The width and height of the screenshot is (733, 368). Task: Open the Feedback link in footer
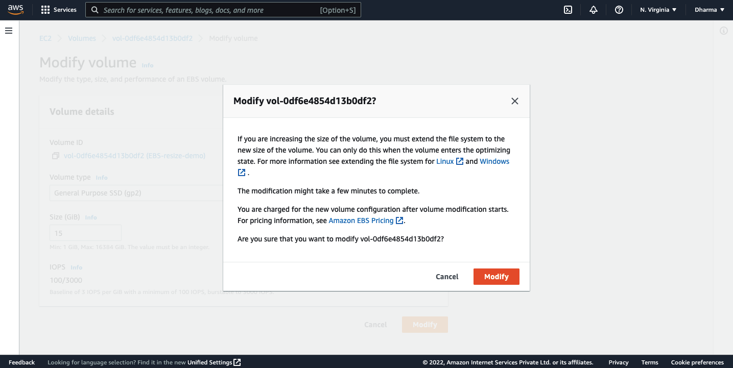pos(22,362)
